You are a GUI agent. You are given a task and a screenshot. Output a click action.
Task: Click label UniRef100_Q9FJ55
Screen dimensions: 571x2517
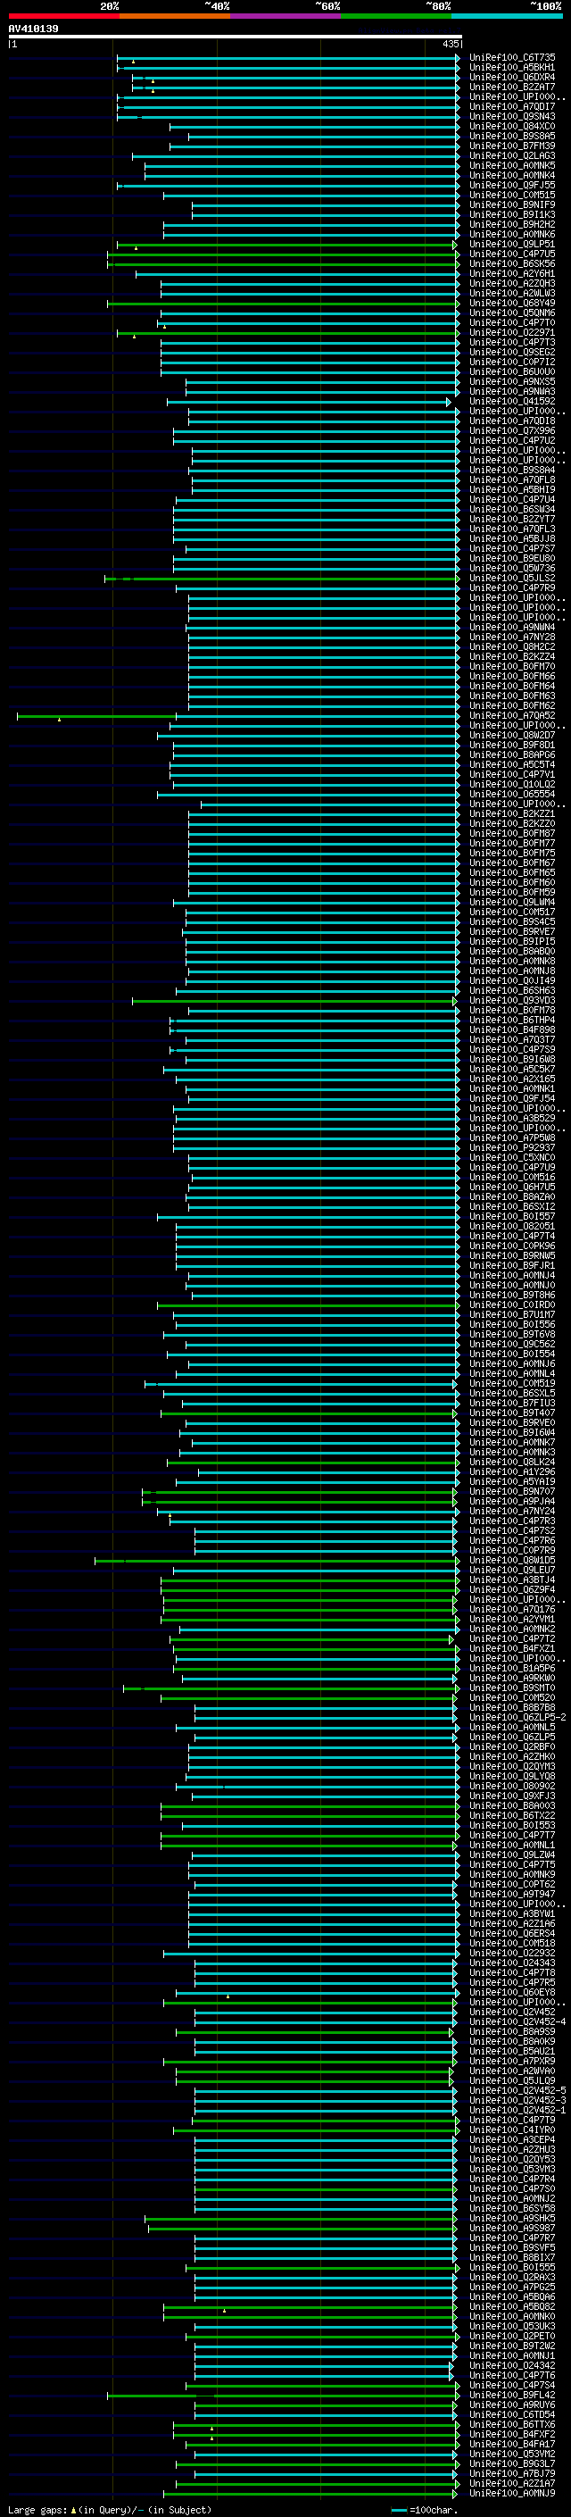(512, 185)
